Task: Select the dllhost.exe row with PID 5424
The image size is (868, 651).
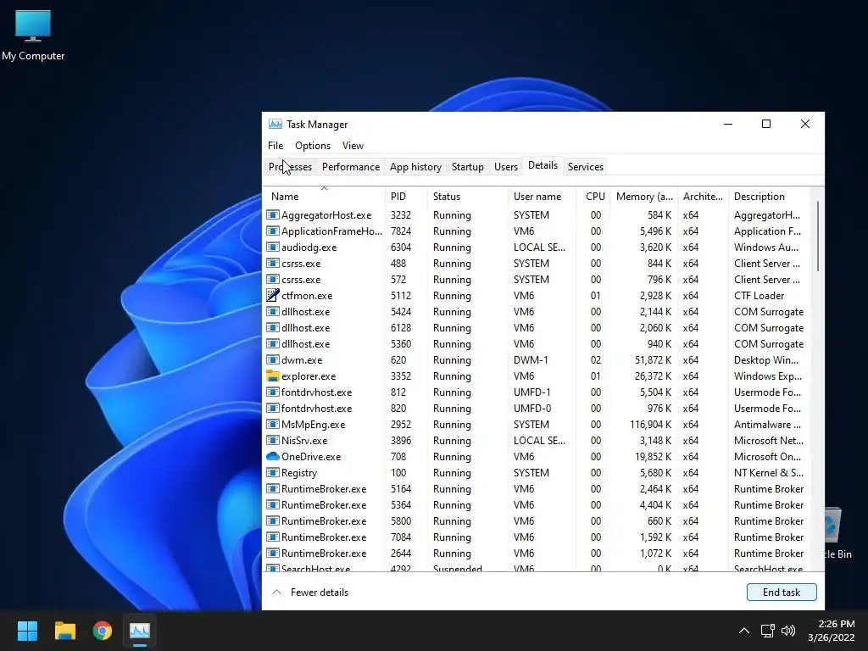Action: (537, 312)
